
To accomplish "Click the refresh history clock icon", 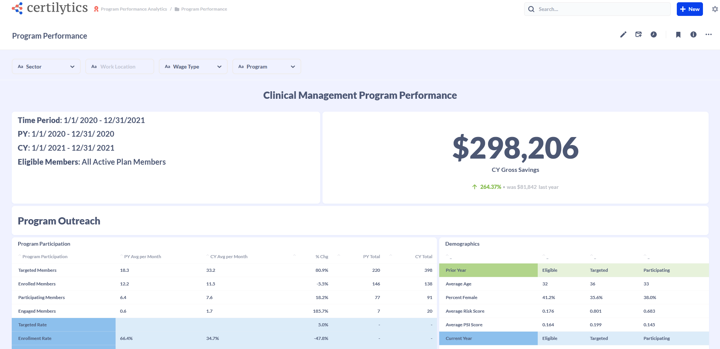I will [x=654, y=34].
